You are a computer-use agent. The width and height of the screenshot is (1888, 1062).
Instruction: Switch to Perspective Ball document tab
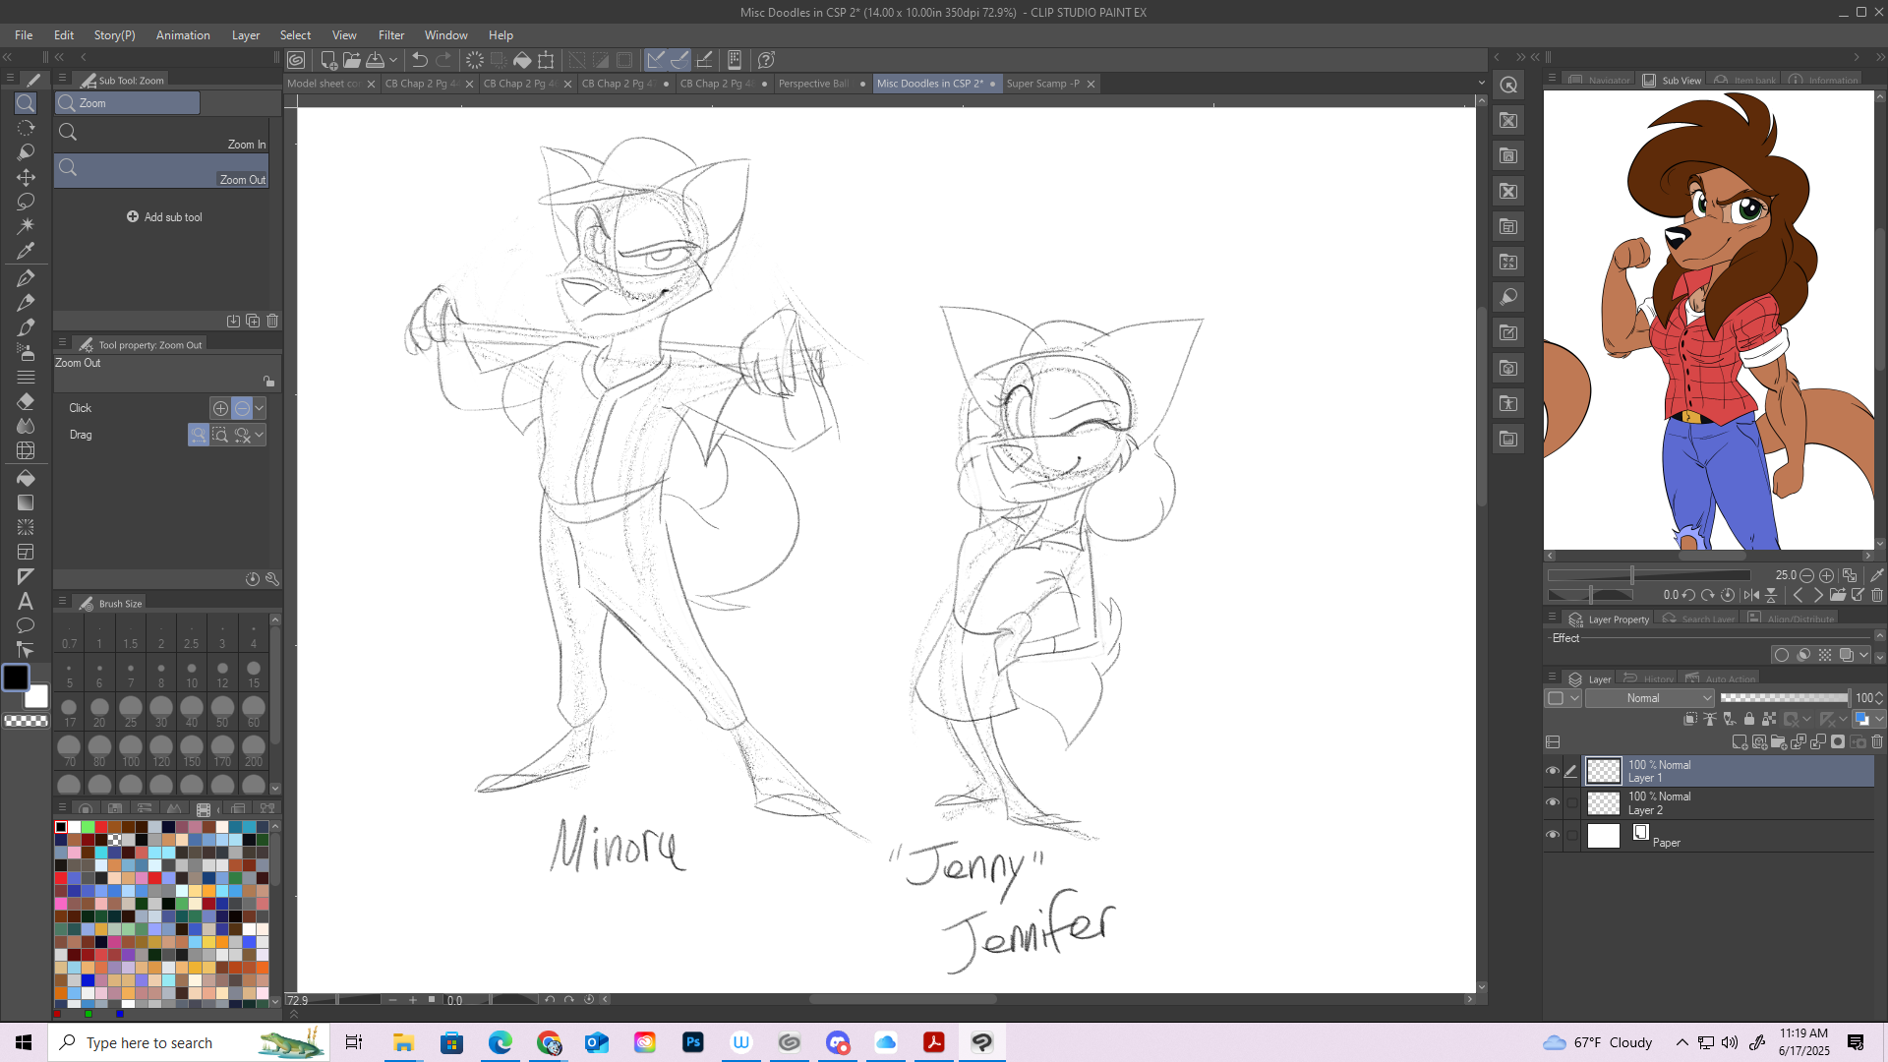(813, 84)
